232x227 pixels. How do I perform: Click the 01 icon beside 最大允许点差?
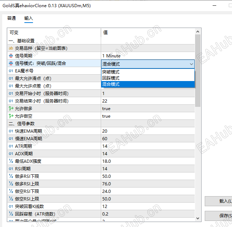[x=11, y=86]
